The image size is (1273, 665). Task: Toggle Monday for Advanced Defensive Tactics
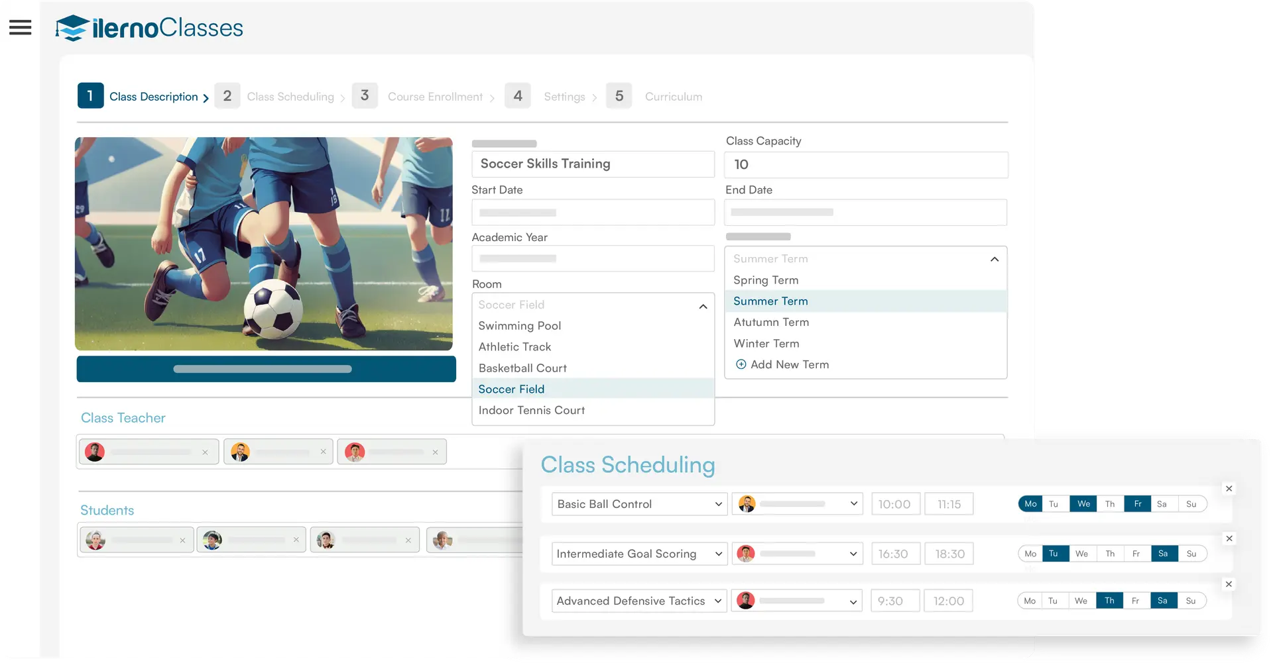[1030, 601]
